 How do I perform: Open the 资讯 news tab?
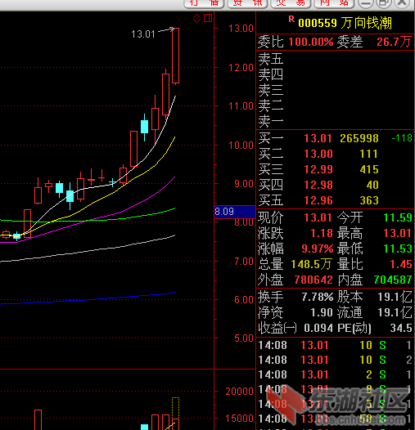coord(247,3)
